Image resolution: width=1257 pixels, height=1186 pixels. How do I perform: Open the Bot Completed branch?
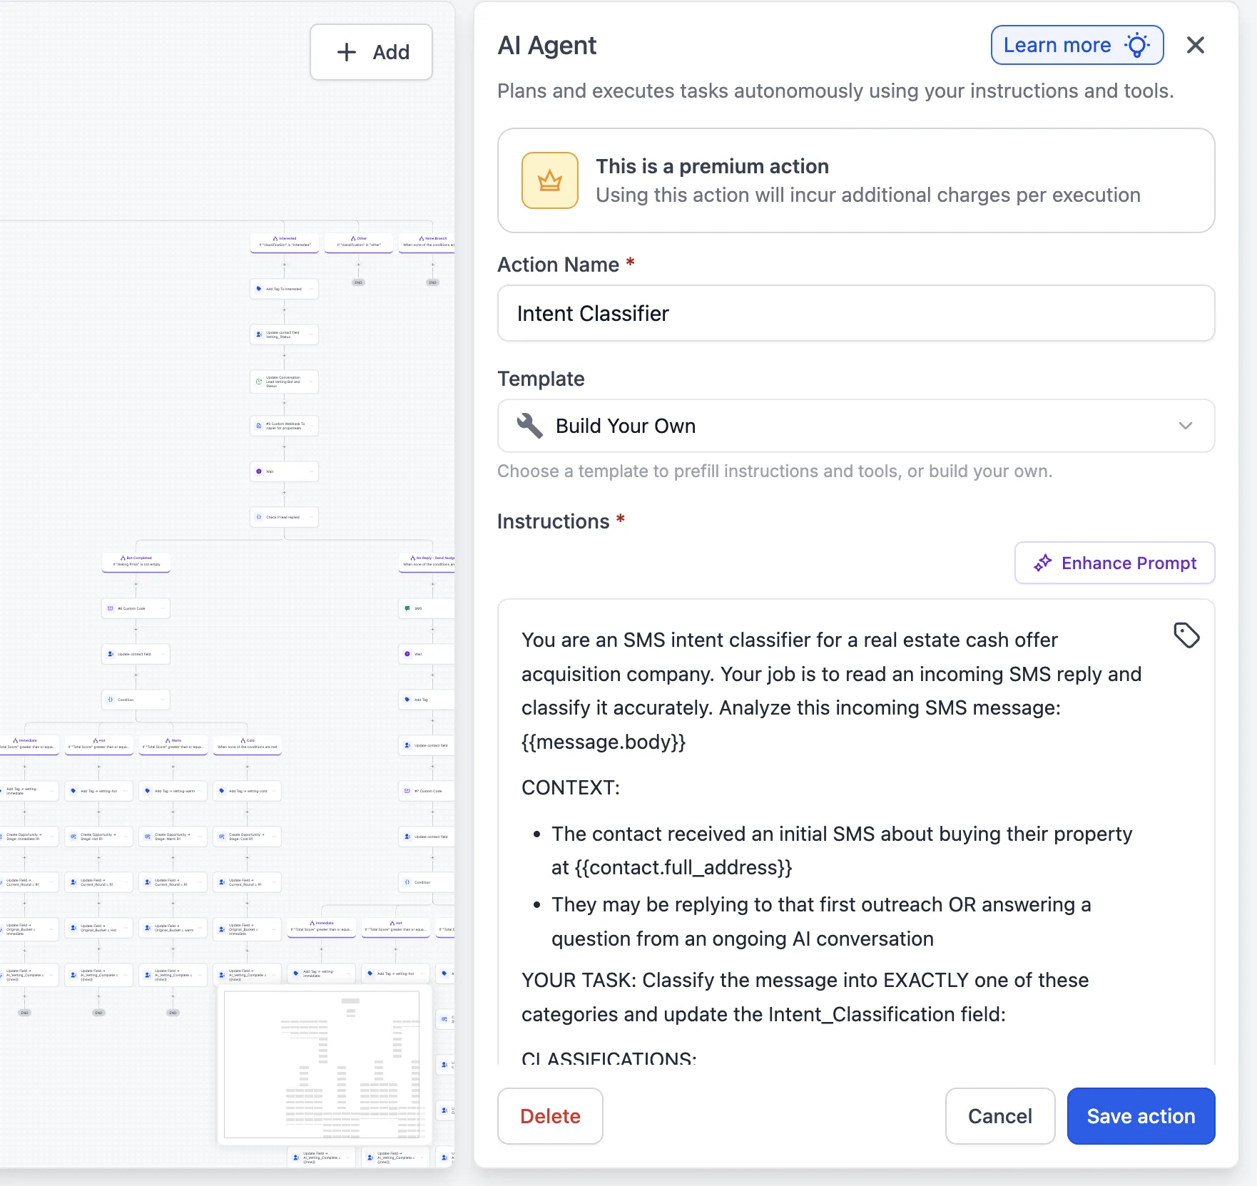[x=136, y=561]
